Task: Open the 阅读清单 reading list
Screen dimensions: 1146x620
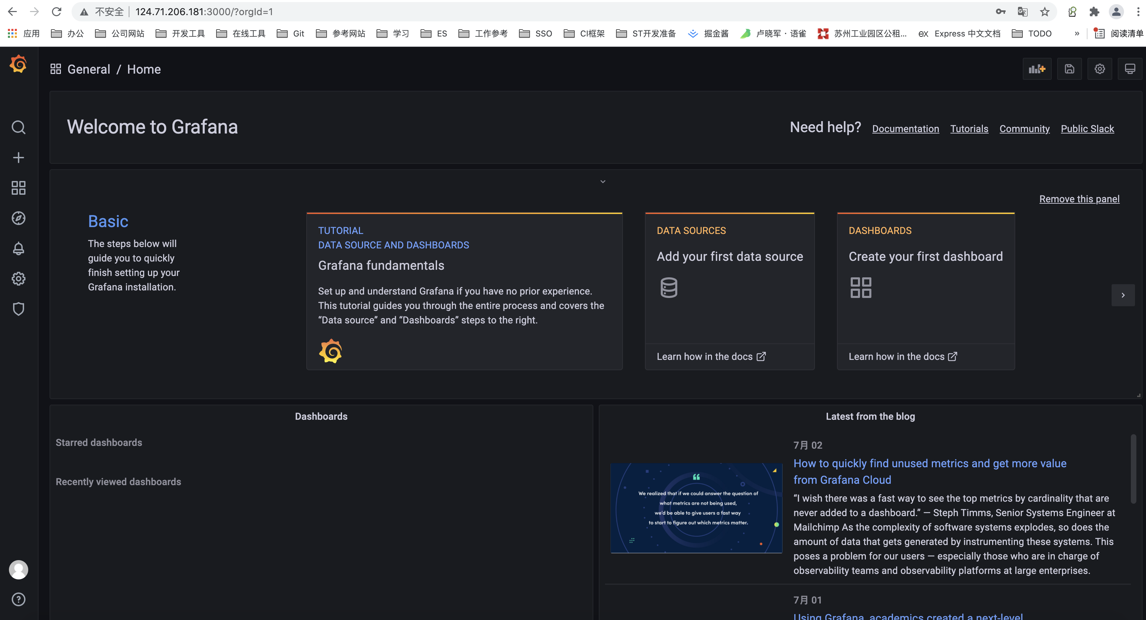Action: click(x=1118, y=33)
